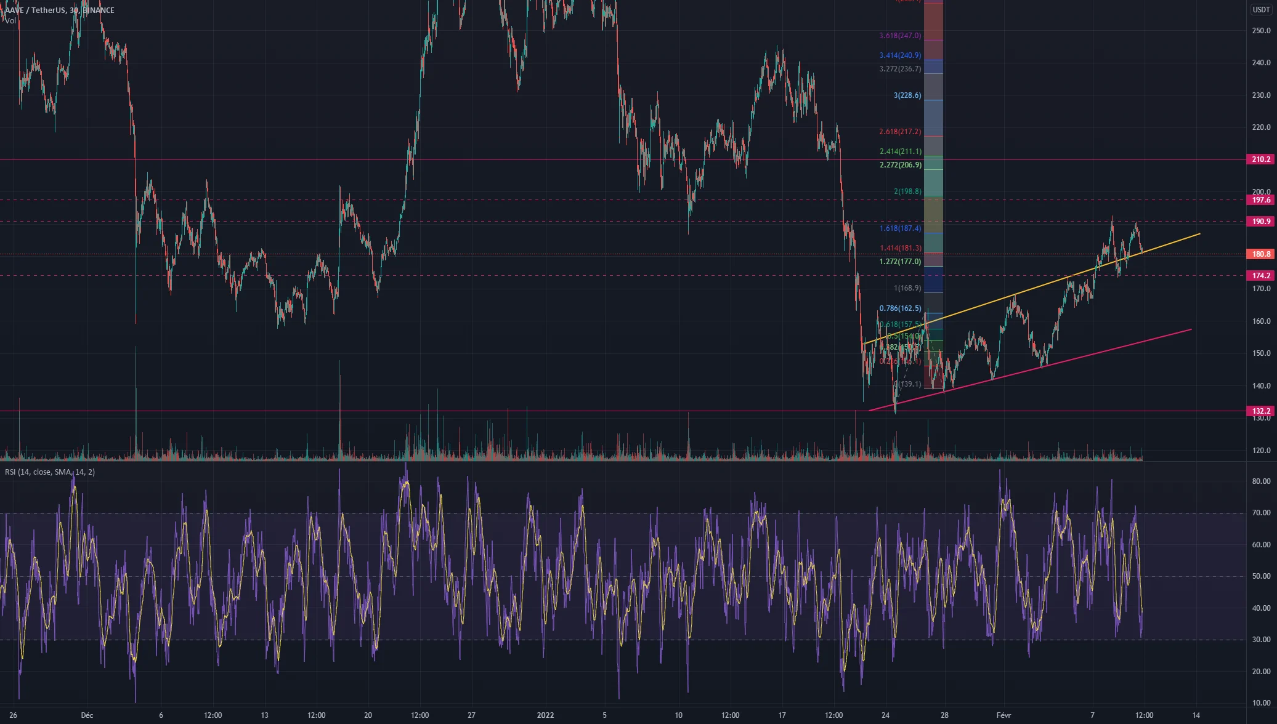The image size is (1277, 724).
Task: Click 80.00 on the RSI scale
Action: (x=1261, y=481)
